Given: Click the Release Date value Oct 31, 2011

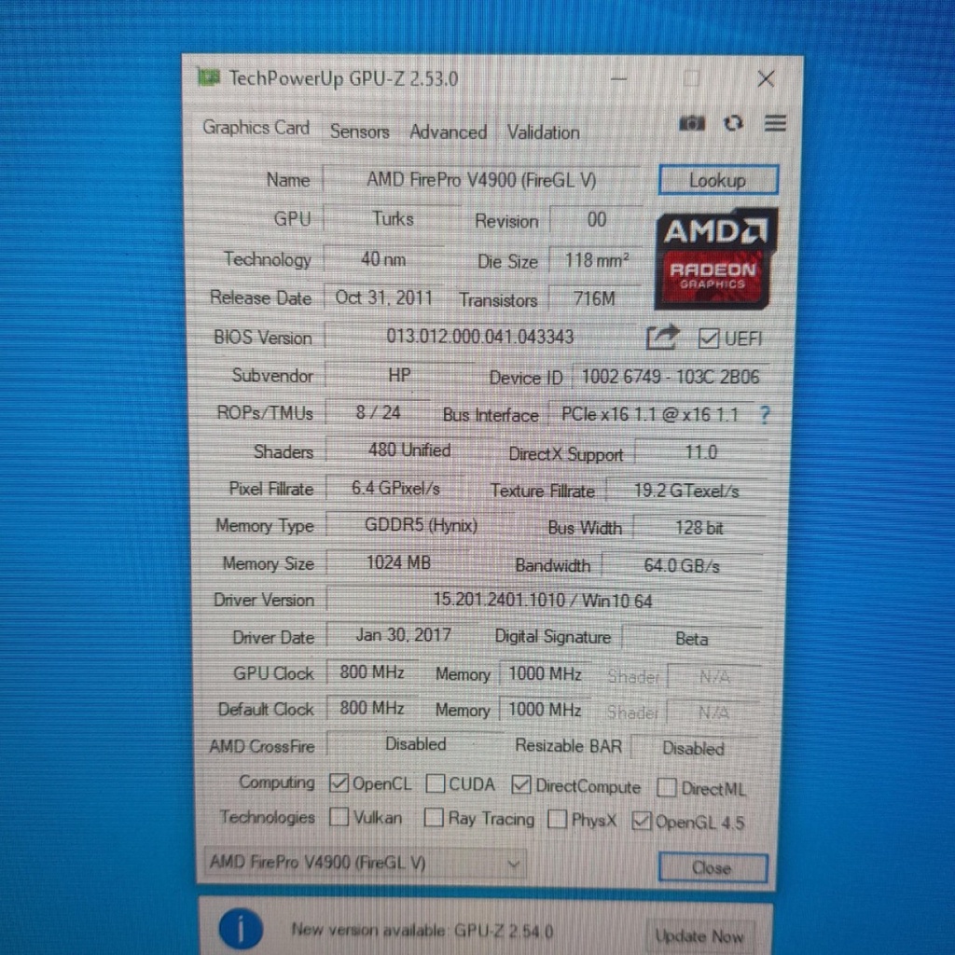Looking at the screenshot, I should [383, 298].
